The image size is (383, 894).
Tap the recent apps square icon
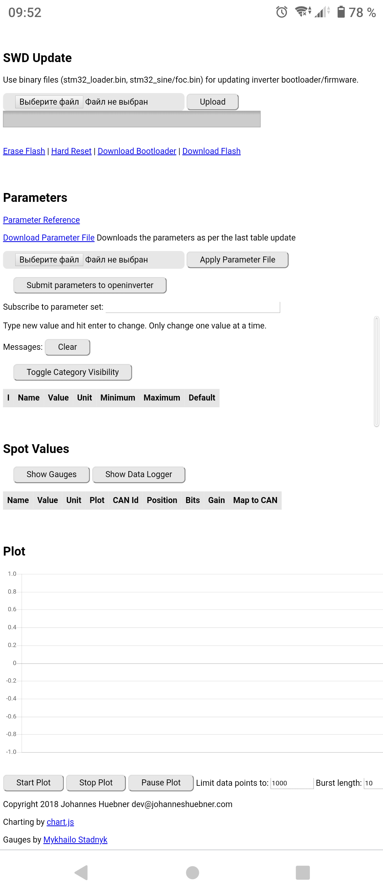(x=302, y=872)
